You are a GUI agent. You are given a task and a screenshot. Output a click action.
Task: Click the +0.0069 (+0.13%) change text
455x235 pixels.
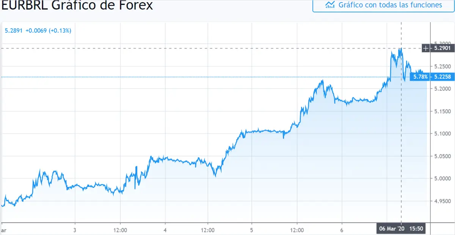pyautogui.click(x=48, y=30)
